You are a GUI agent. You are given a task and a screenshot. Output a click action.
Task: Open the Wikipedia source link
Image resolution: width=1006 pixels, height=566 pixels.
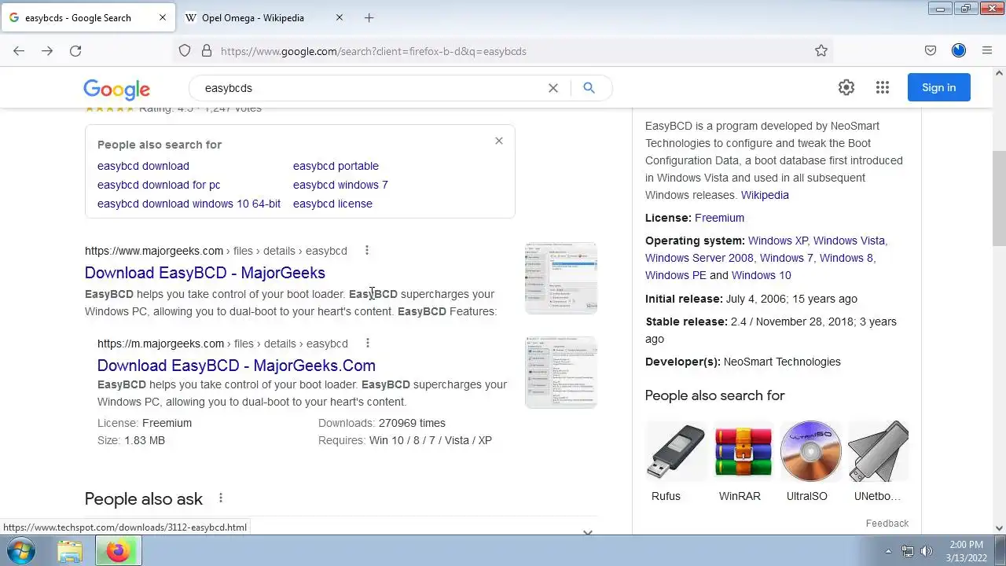tap(765, 195)
